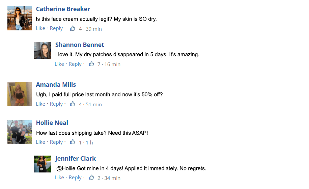This screenshot has width=309, height=189.
Task: Open Shannon Bennet's profile name link
Action: pos(79,45)
